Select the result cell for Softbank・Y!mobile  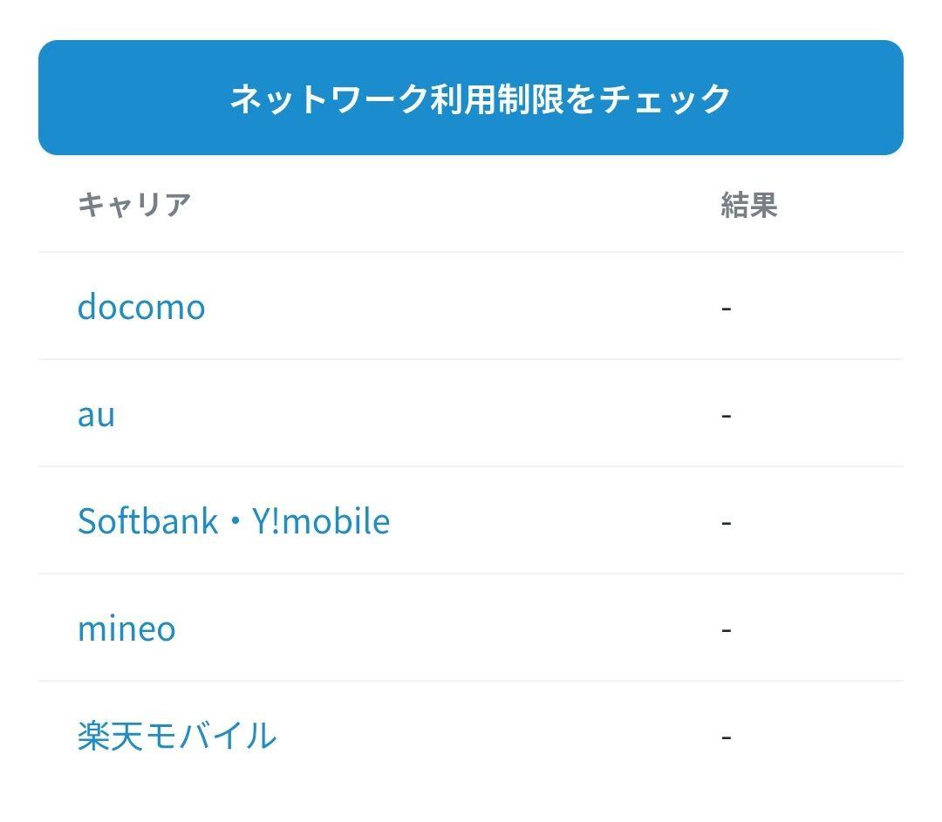(727, 522)
